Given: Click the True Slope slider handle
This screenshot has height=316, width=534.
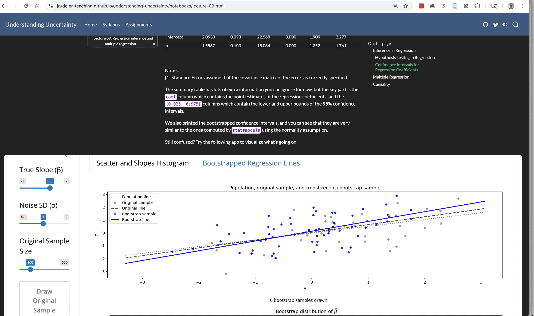Looking at the screenshot, I should coord(50,188).
